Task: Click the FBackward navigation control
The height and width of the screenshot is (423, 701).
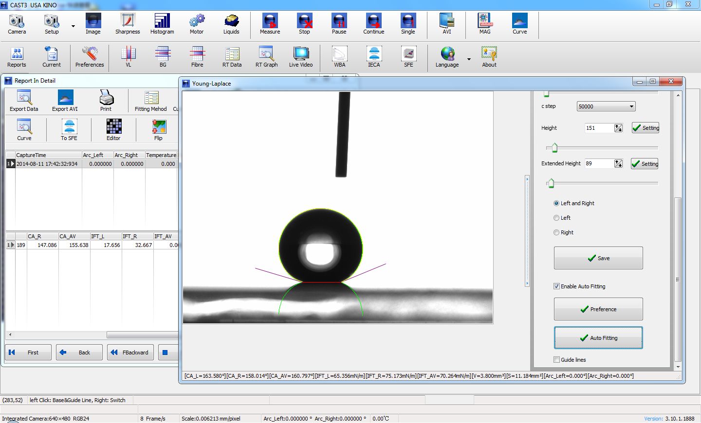Action: pyautogui.click(x=130, y=352)
